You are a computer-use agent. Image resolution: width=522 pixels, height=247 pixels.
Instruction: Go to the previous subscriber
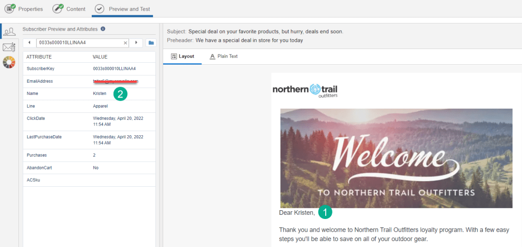29,43
